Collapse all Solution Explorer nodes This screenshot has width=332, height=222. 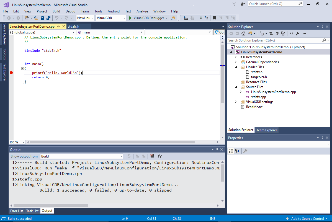click(277, 33)
